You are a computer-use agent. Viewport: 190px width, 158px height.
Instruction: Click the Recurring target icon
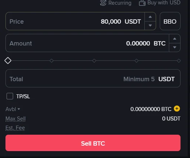[x=103, y=3]
